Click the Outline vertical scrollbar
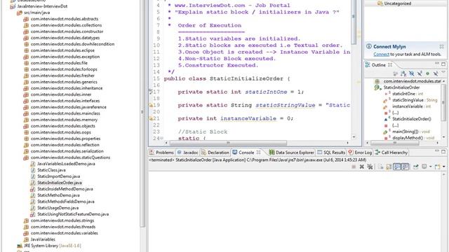The height and width of the screenshot is (252, 449). click(x=443, y=102)
